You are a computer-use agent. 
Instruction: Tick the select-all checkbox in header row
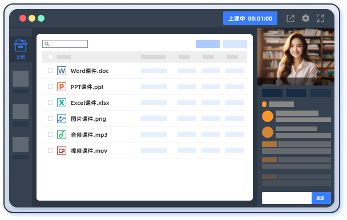click(x=50, y=57)
